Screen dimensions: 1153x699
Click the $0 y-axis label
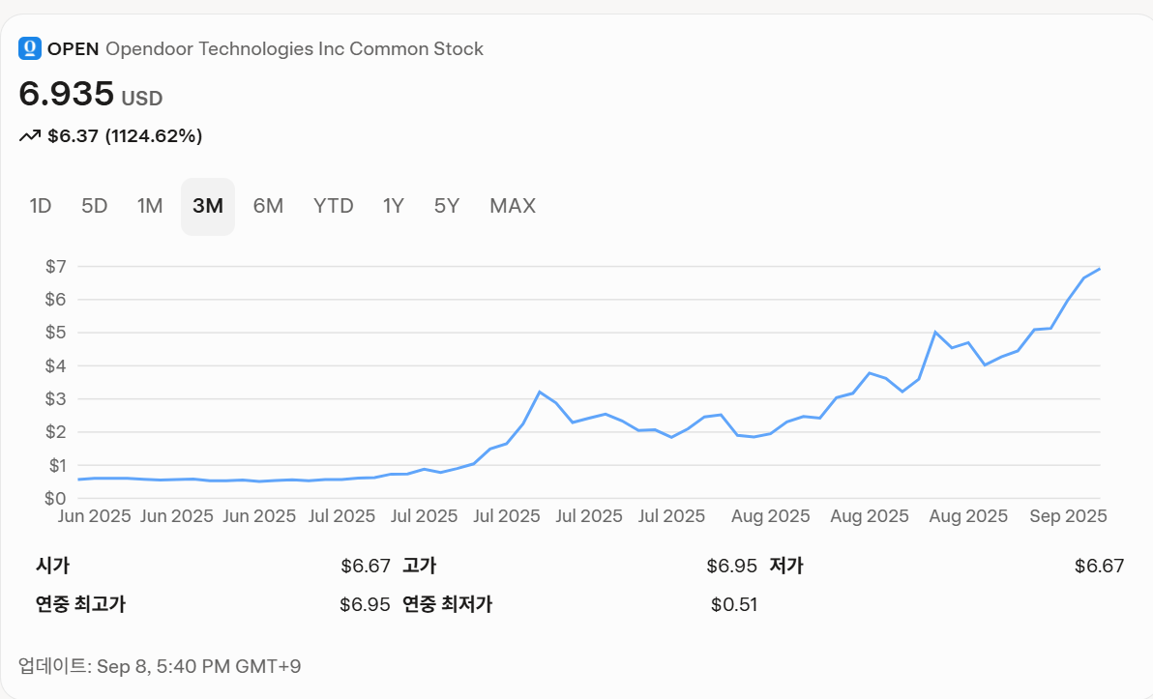point(56,498)
